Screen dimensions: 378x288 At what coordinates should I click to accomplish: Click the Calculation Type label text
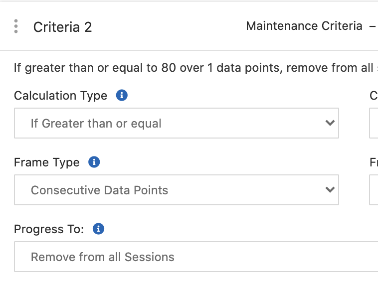click(x=60, y=96)
